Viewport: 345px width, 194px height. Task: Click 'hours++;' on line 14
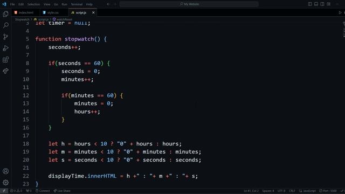coord(87,112)
